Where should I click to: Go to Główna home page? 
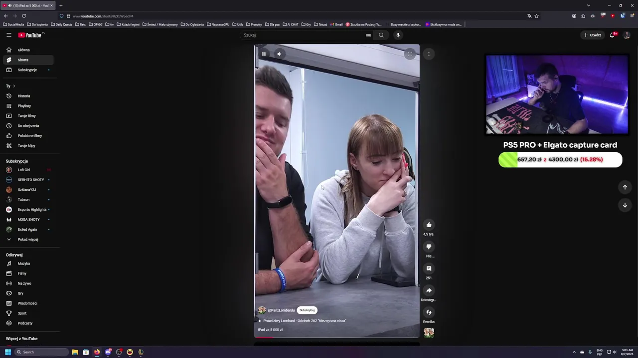click(28, 50)
